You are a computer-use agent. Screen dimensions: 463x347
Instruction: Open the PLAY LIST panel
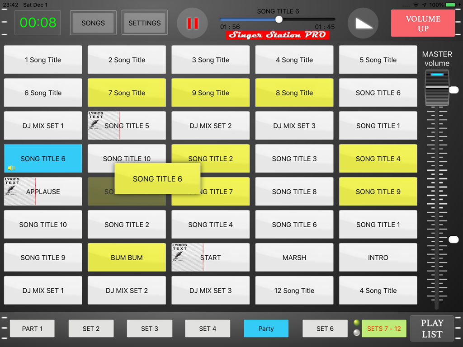click(432, 328)
